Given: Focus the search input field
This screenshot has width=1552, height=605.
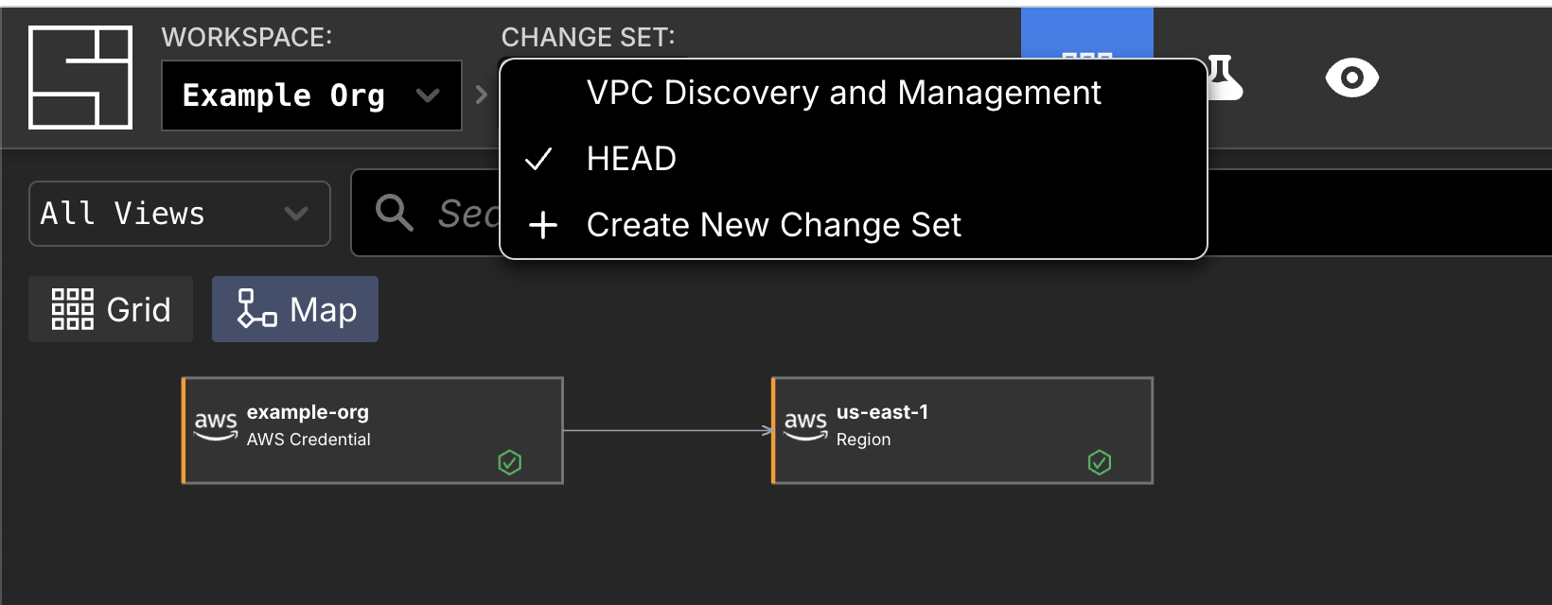Looking at the screenshot, I should point(951,213).
